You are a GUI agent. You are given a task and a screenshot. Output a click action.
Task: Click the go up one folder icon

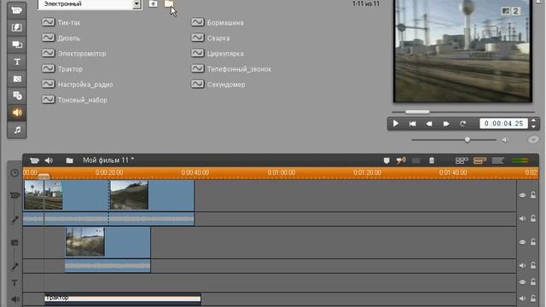click(154, 3)
